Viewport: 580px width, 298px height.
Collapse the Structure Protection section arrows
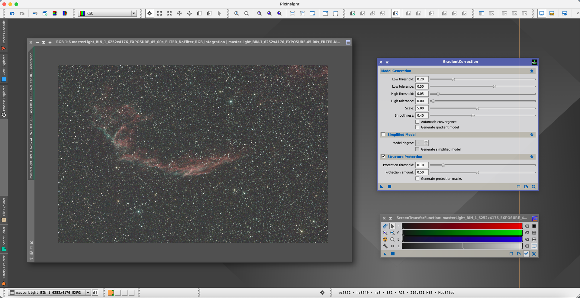point(532,157)
